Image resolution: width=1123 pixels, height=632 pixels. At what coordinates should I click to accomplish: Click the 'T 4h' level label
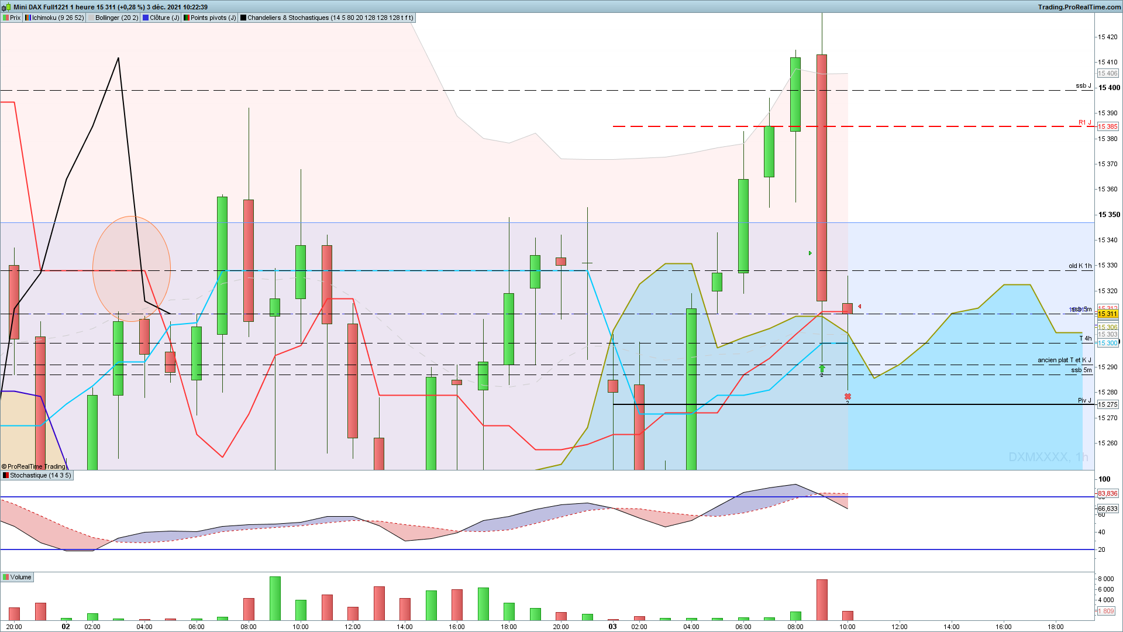pyautogui.click(x=1086, y=339)
